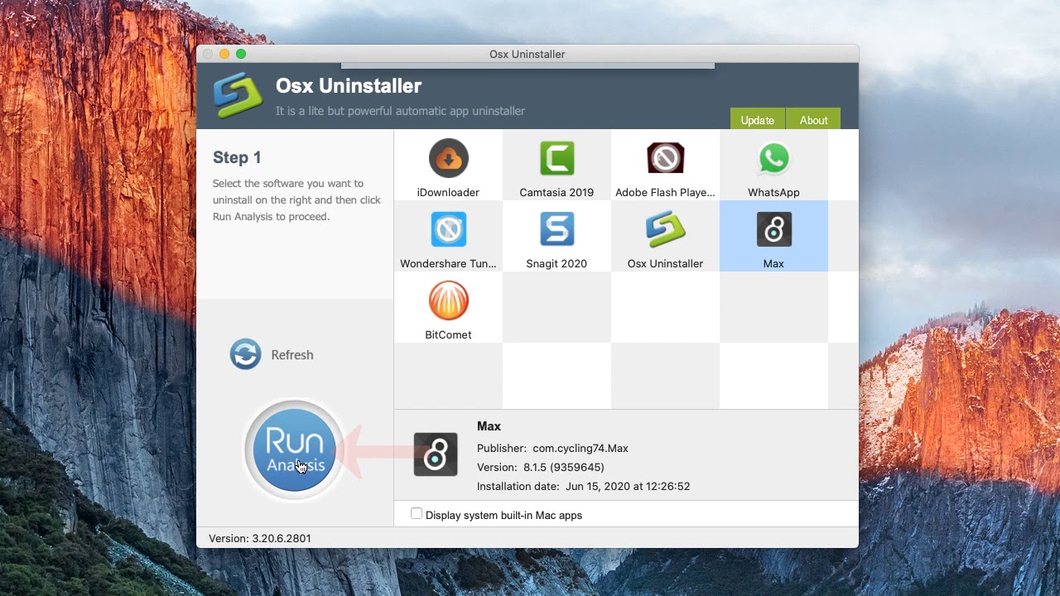Viewport: 1060px width, 596px height.
Task: Click the Refresh circular arrows icon
Action: [x=245, y=354]
